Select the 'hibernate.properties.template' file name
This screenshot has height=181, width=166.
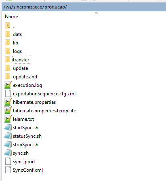pos(44,111)
